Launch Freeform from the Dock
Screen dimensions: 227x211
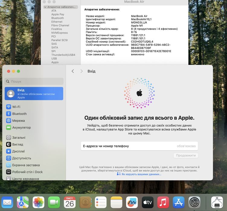click(132, 202)
